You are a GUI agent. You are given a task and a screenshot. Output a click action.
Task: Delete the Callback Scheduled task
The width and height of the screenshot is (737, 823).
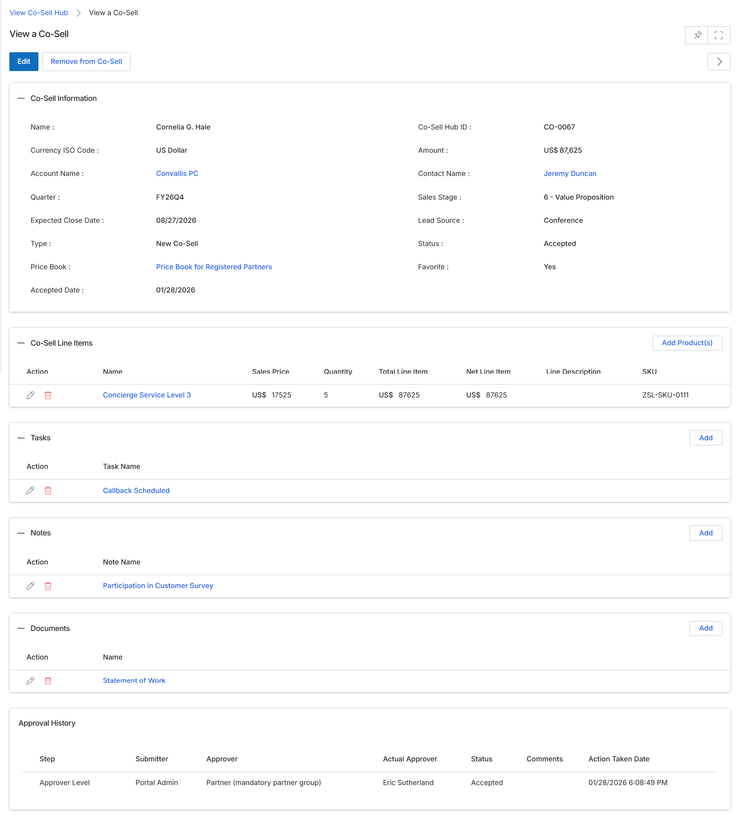click(x=48, y=490)
